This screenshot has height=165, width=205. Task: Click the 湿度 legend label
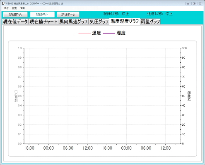point(121,33)
